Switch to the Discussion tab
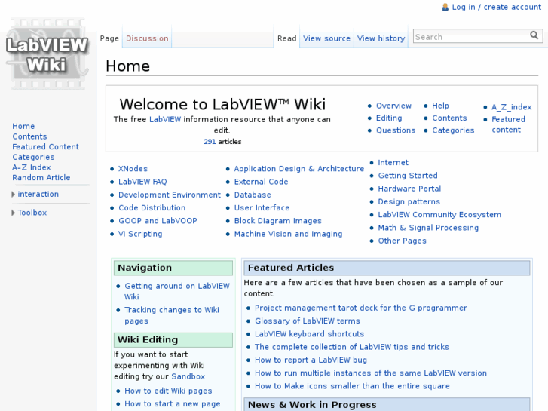Screen dimensions: 548x411 tap(147, 38)
